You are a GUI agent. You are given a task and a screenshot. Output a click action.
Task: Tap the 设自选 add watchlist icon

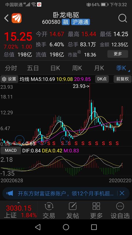[x=120, y=211]
